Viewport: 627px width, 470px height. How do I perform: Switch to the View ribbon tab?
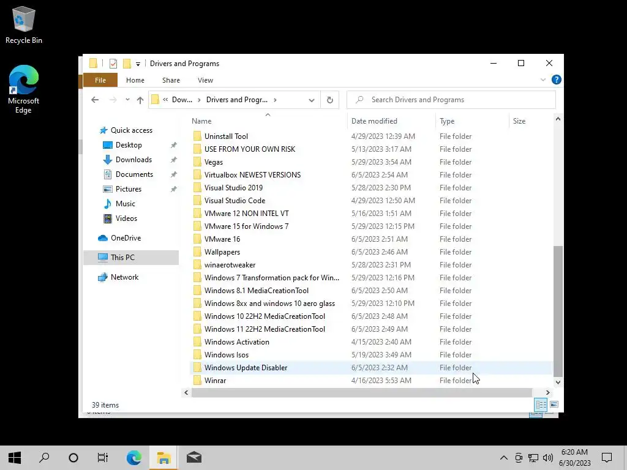point(205,80)
